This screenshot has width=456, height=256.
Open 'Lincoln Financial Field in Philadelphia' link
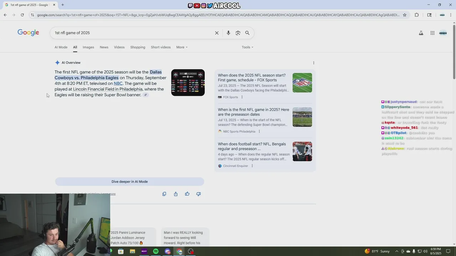click(x=108, y=89)
